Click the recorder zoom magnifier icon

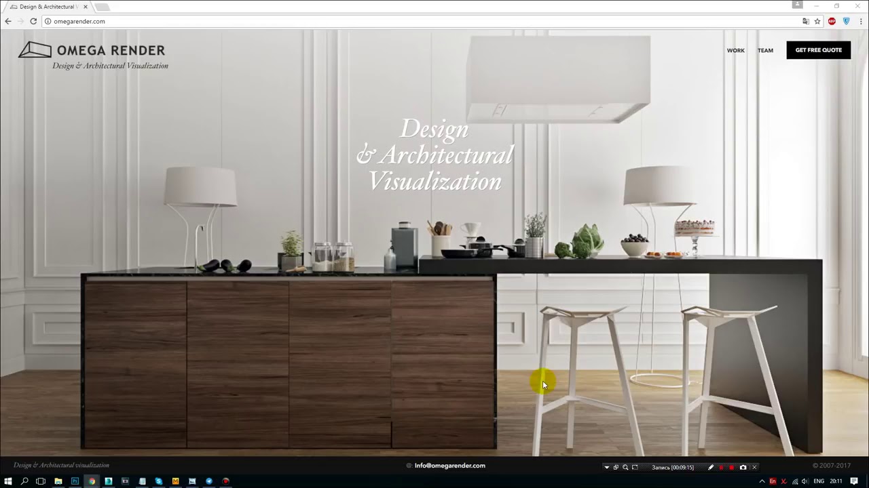coord(625,467)
